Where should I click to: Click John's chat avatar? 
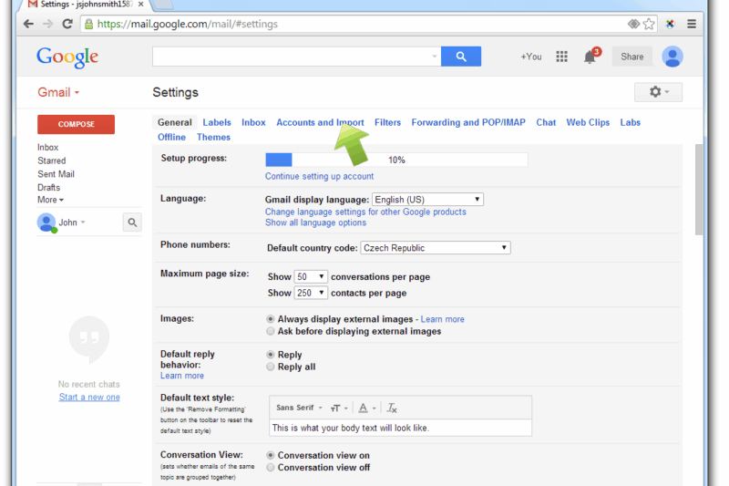point(46,222)
